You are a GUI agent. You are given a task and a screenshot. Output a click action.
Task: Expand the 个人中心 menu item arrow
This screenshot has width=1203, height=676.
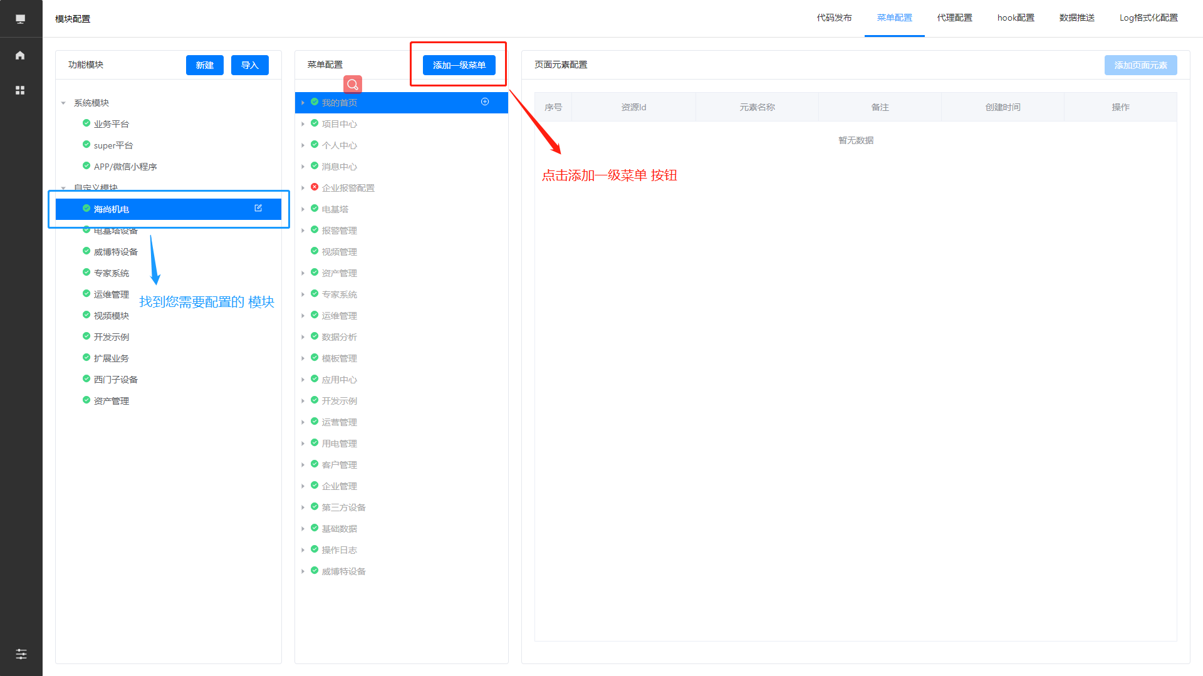point(303,145)
